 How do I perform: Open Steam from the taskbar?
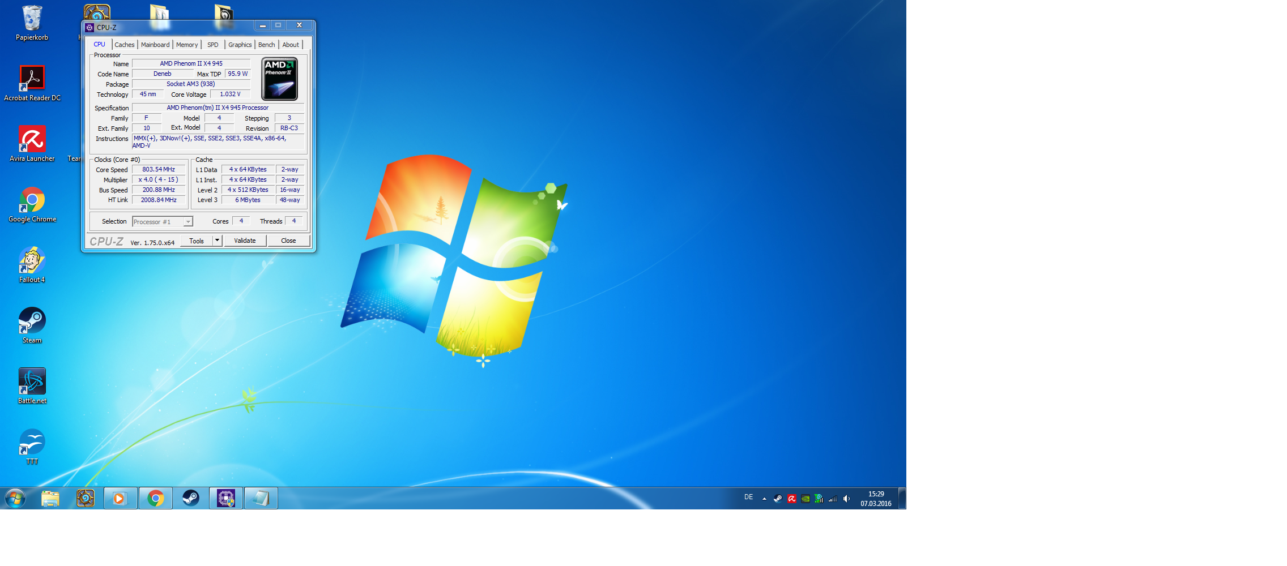tap(191, 498)
